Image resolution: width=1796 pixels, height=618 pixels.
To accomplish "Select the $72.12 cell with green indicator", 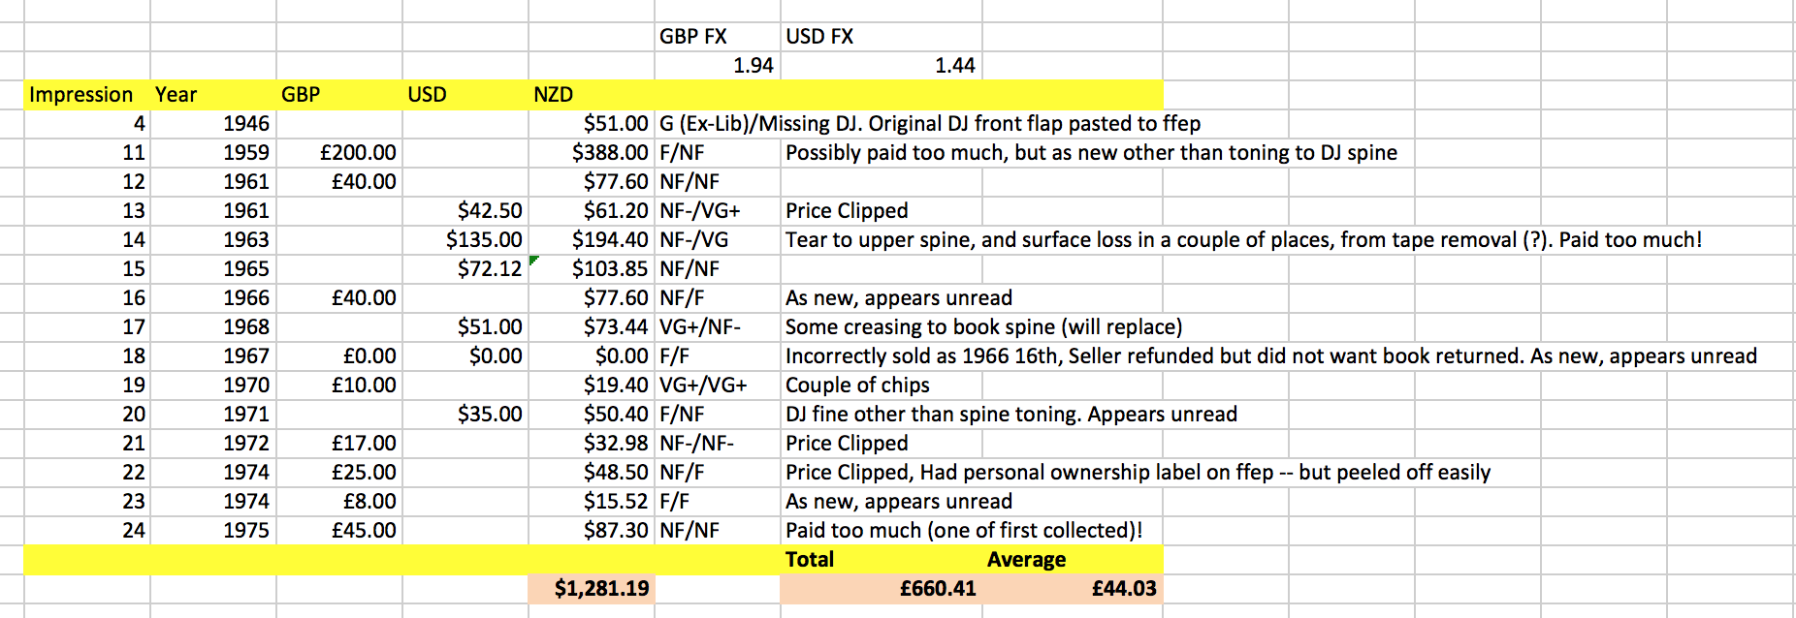I will click(465, 269).
